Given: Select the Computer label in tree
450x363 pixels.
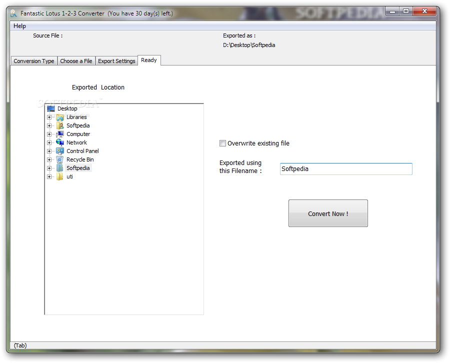Looking at the screenshot, I should point(78,134).
